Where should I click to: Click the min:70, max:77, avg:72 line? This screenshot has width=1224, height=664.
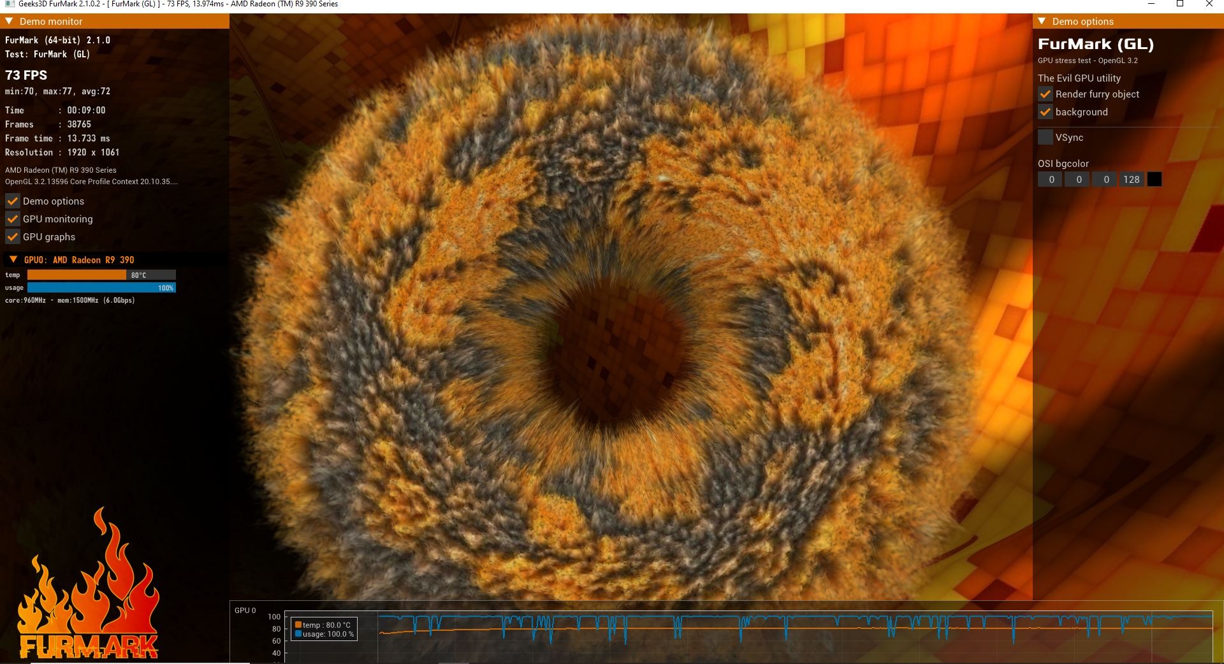(x=58, y=91)
